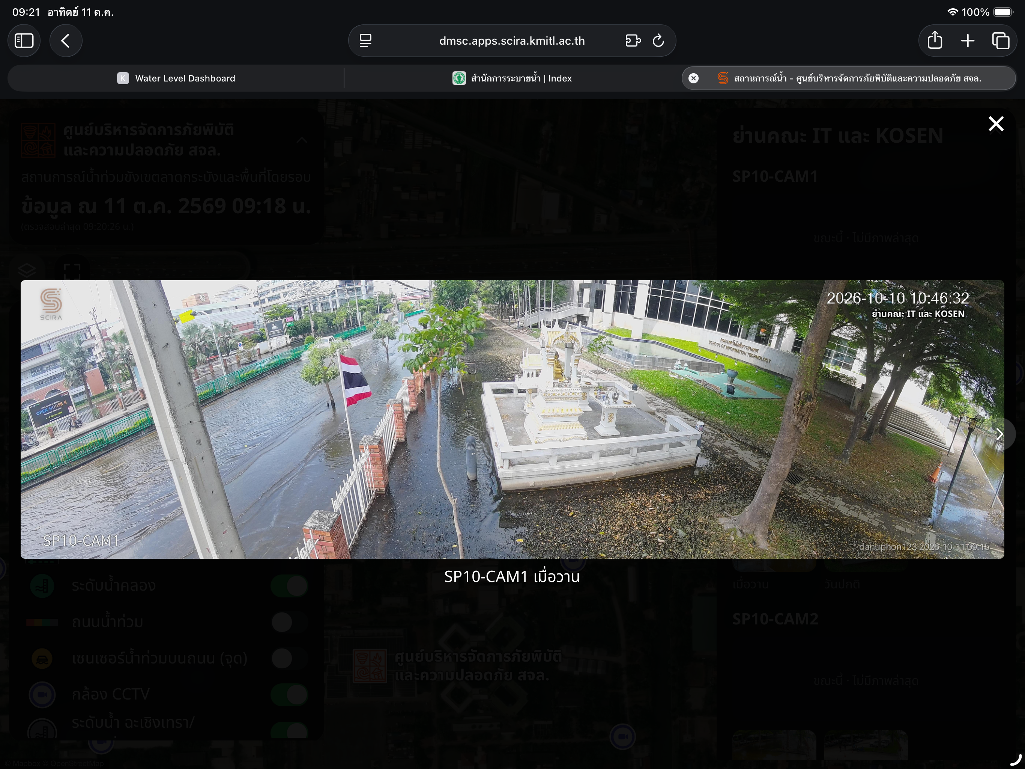Close the active tab with its X

pyautogui.click(x=693, y=78)
